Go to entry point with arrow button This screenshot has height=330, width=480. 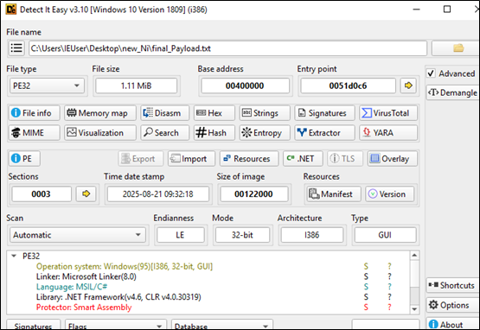click(408, 86)
